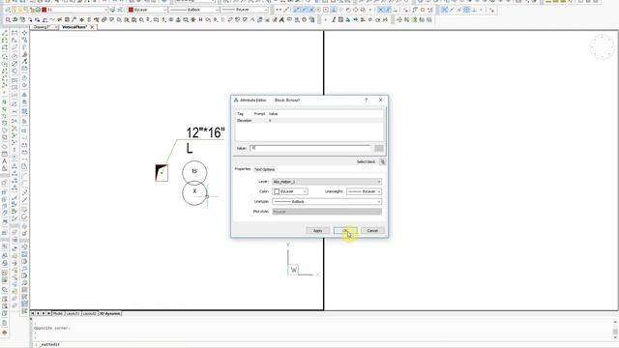Open the Linetype dropdown in the Attribute Editor
This screenshot has width=619, height=348.
tap(327, 202)
